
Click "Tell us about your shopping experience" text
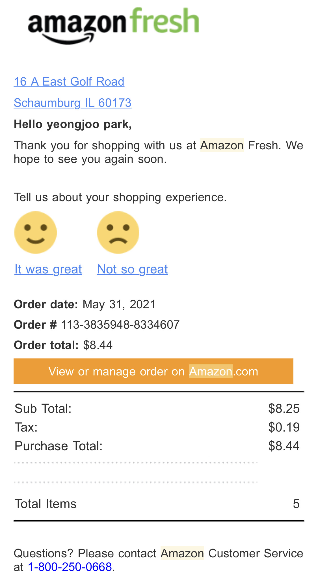tap(120, 197)
